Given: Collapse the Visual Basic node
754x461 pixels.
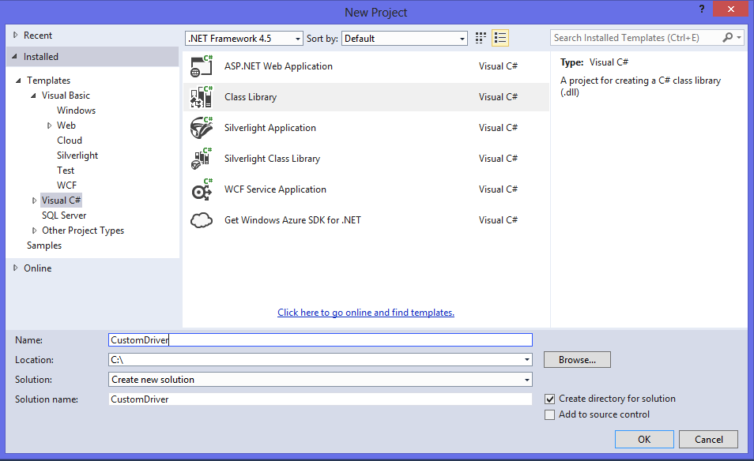Looking at the screenshot, I should click(33, 95).
